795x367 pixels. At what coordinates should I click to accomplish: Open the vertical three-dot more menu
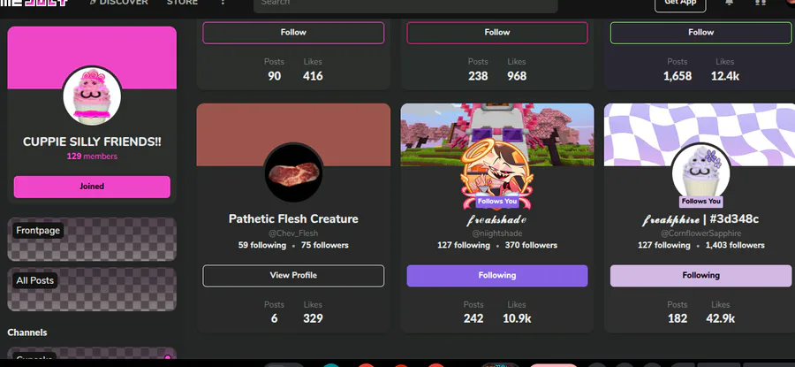222,3
